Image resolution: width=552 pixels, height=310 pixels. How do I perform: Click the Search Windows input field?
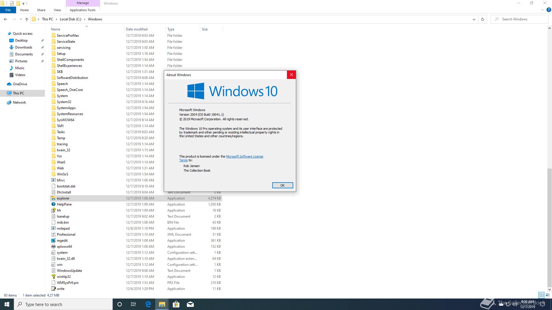[519, 19]
